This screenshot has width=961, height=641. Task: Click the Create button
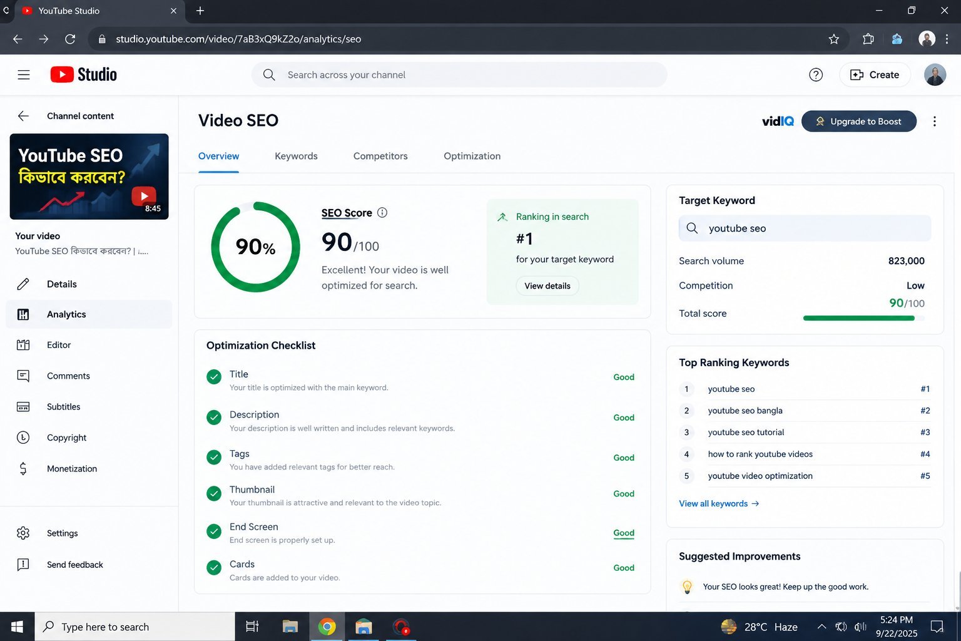click(x=874, y=75)
